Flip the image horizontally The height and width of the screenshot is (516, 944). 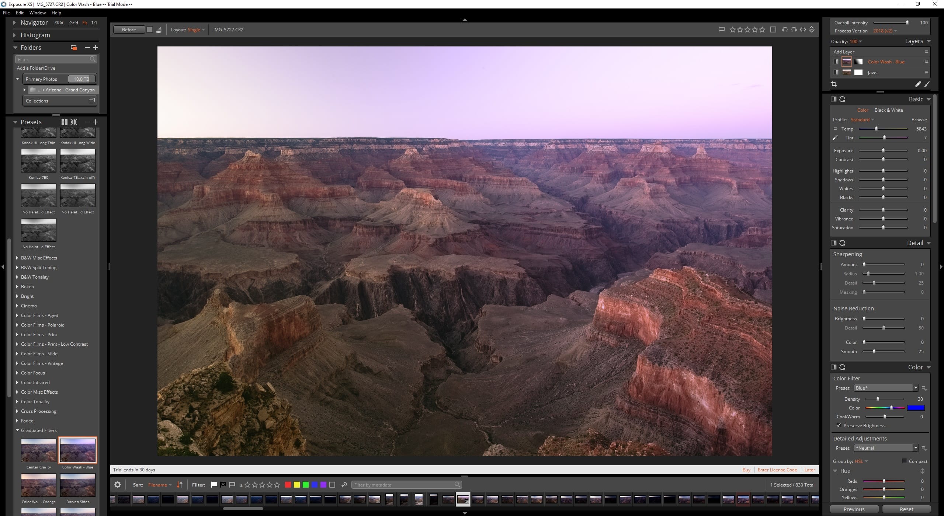point(803,29)
